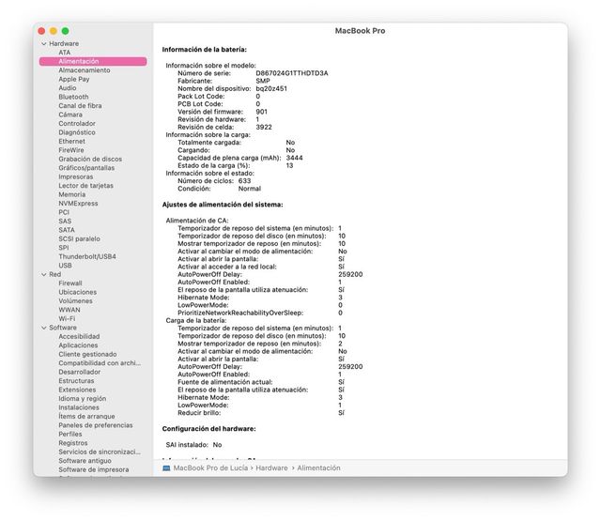Click the Número de ciclos value 633
601x521 pixels.
244,181
